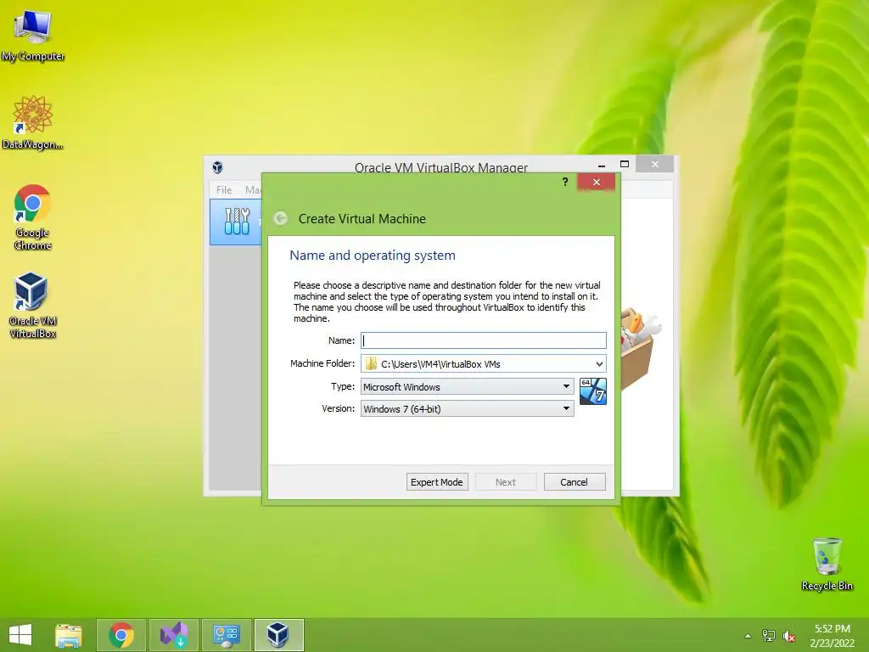Open File Explorer from the taskbar
The height and width of the screenshot is (652, 869).
pos(69,635)
